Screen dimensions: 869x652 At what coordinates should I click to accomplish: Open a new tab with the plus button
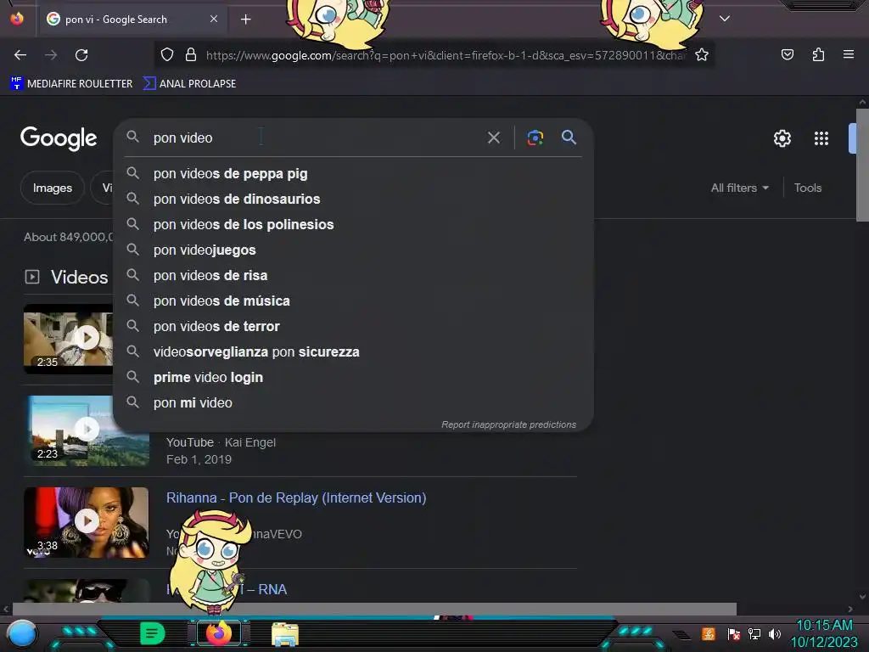click(x=245, y=20)
